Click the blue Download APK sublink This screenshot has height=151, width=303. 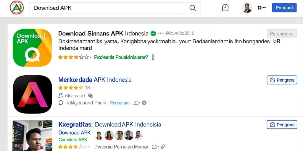[75, 132]
